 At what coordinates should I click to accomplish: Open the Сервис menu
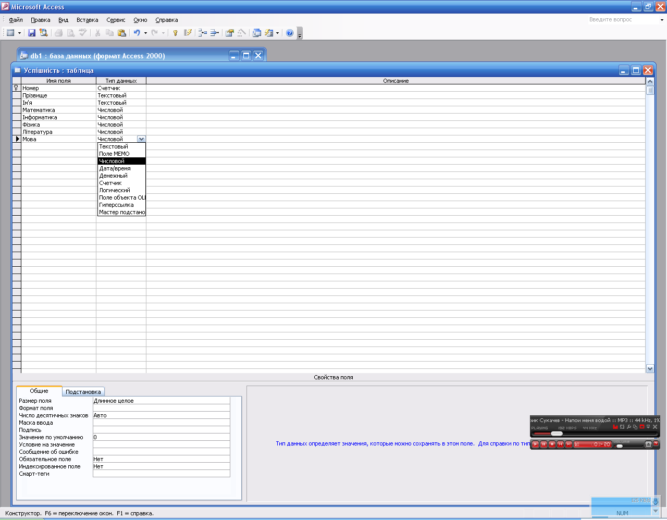pyautogui.click(x=116, y=20)
